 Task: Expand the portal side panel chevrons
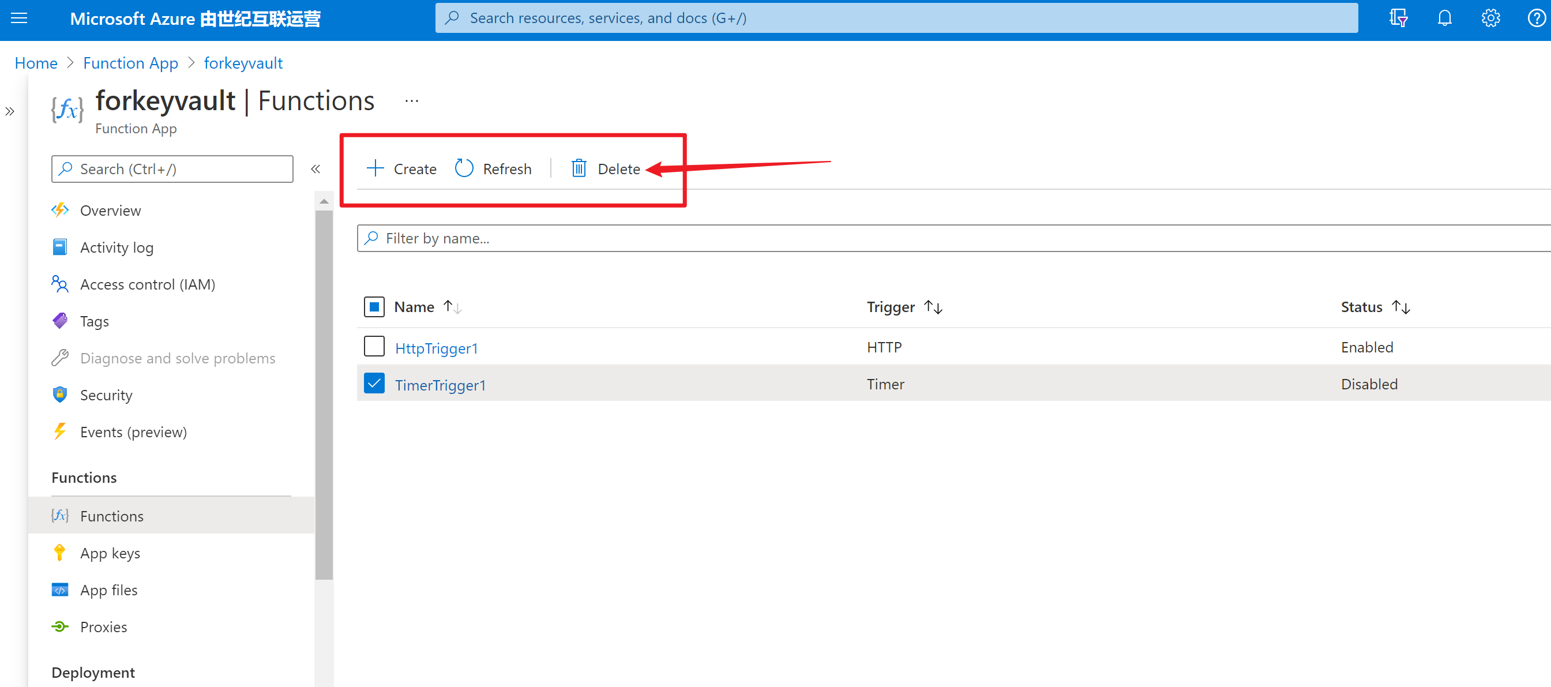(10, 111)
